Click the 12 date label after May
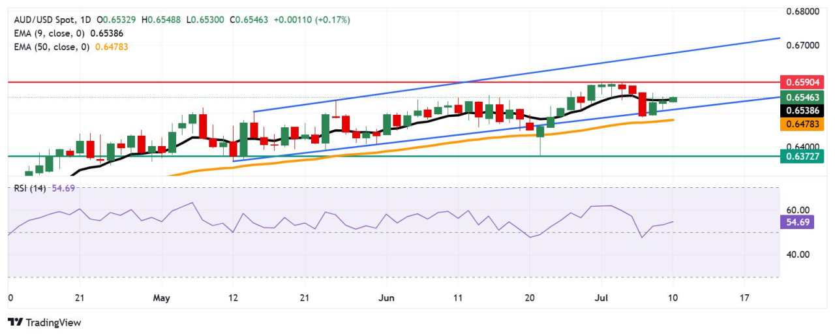Viewport: 835px width, 336px height. click(x=232, y=298)
